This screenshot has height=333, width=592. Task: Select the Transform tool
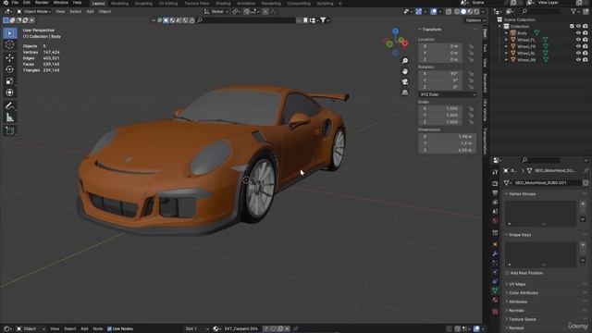[x=10, y=92]
